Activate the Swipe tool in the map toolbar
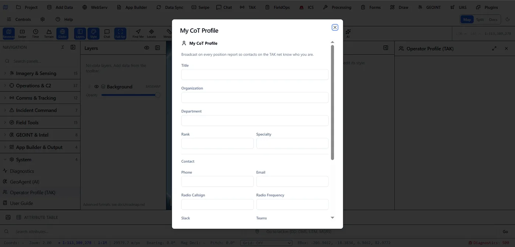Image resolution: width=515 pixels, height=247 pixels. click(22, 33)
